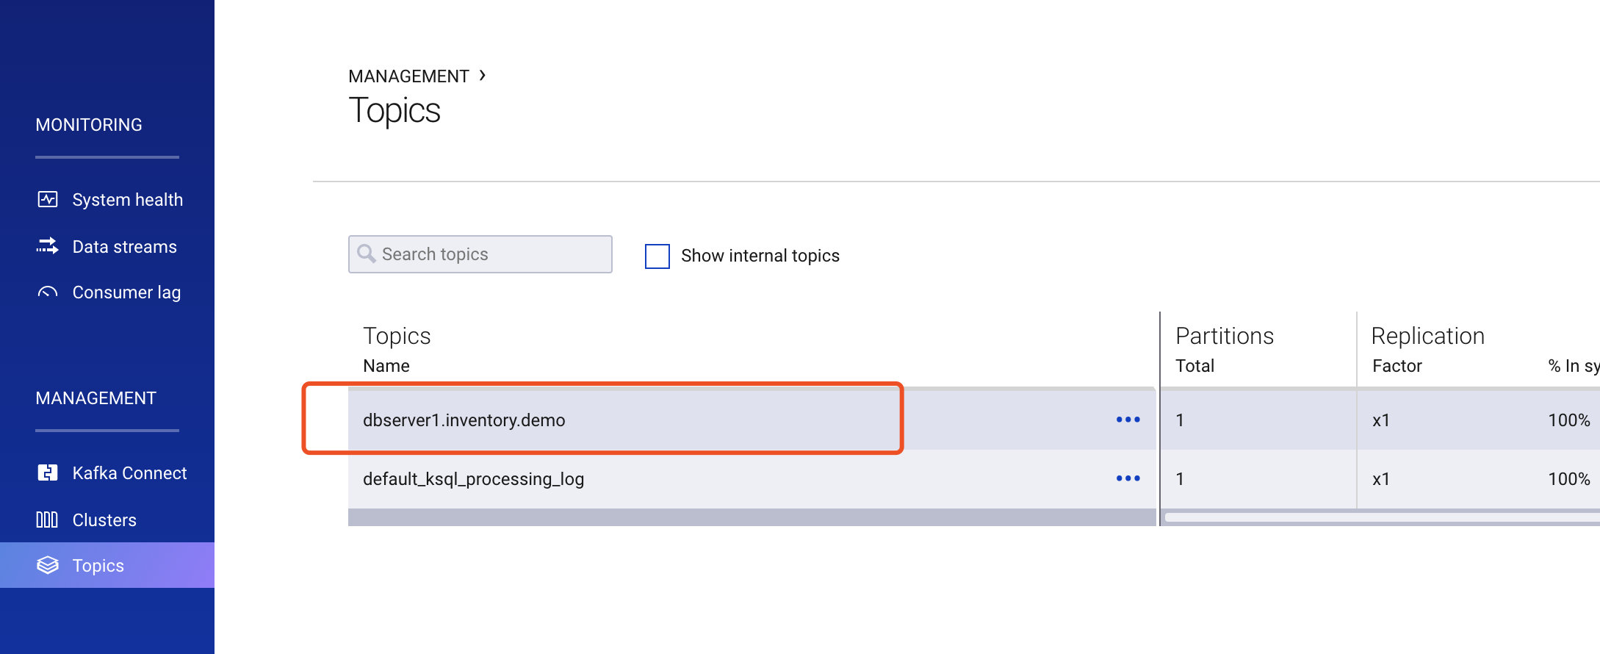The width and height of the screenshot is (1600, 654).
Task: Go to Consumer lag page
Action: [126, 292]
